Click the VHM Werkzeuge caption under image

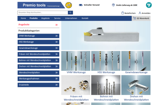76,72
